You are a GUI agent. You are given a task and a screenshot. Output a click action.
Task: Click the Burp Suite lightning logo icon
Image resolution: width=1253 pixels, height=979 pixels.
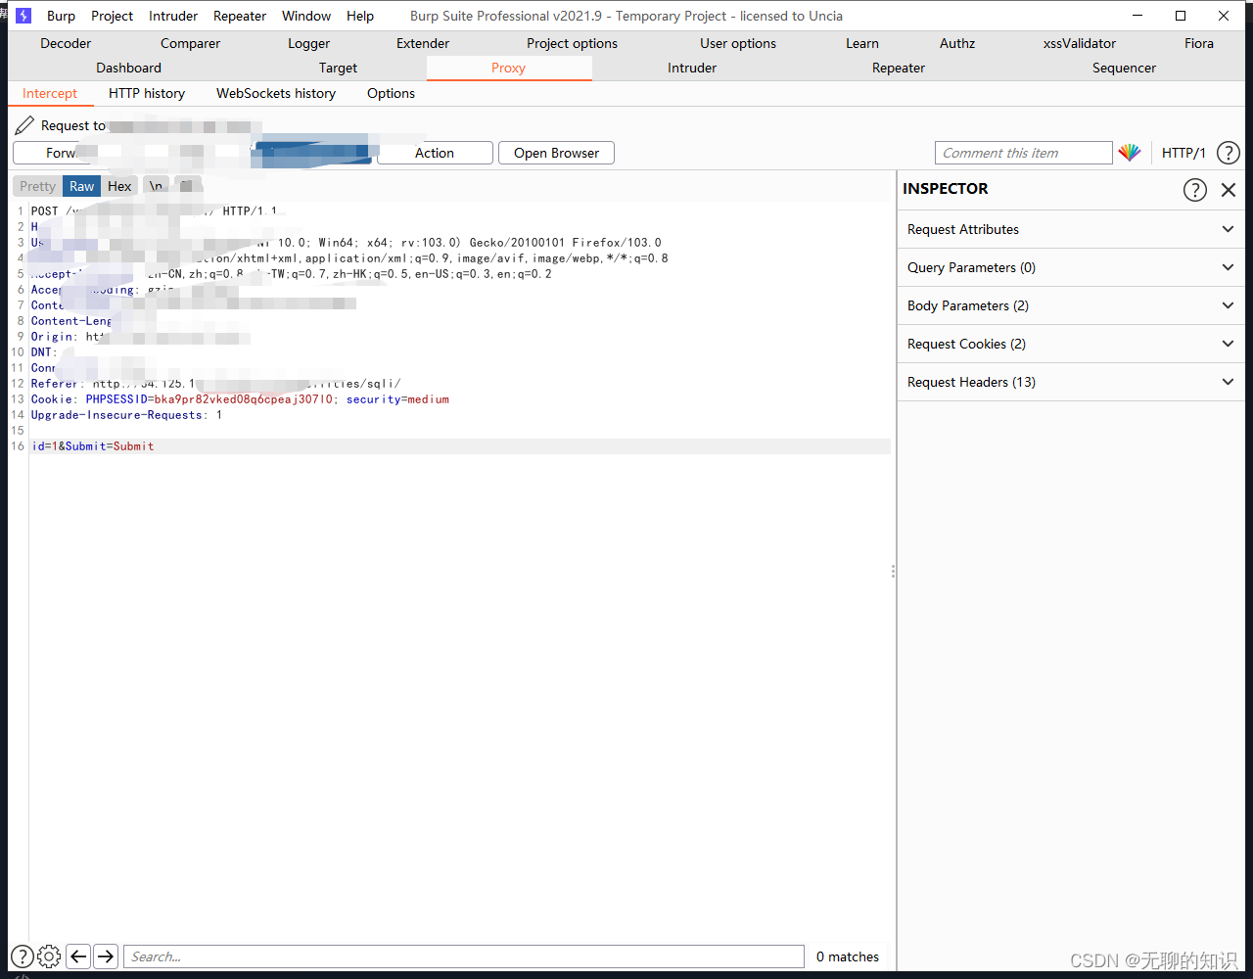[x=23, y=16]
